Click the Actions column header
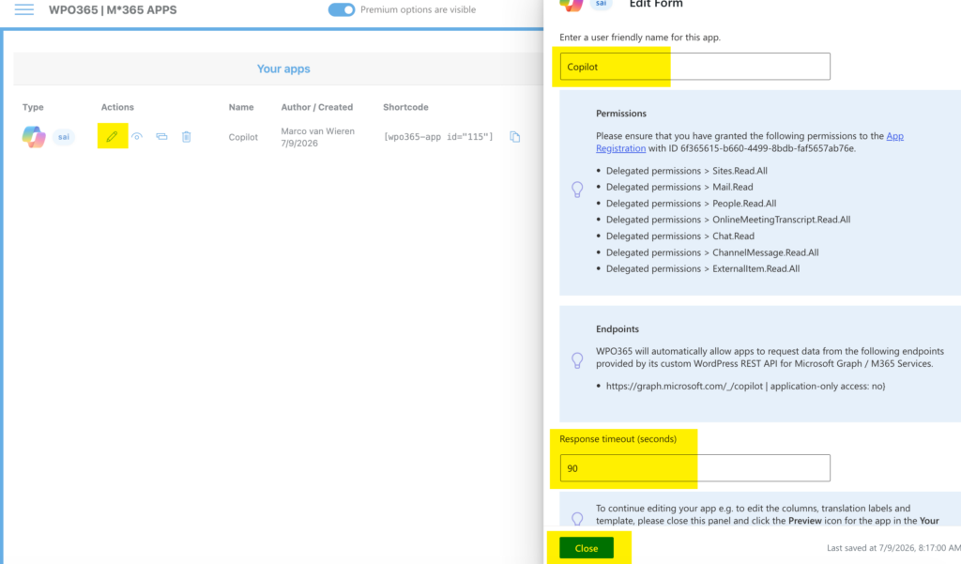Viewport: 961px width, 564px height. [x=117, y=107]
